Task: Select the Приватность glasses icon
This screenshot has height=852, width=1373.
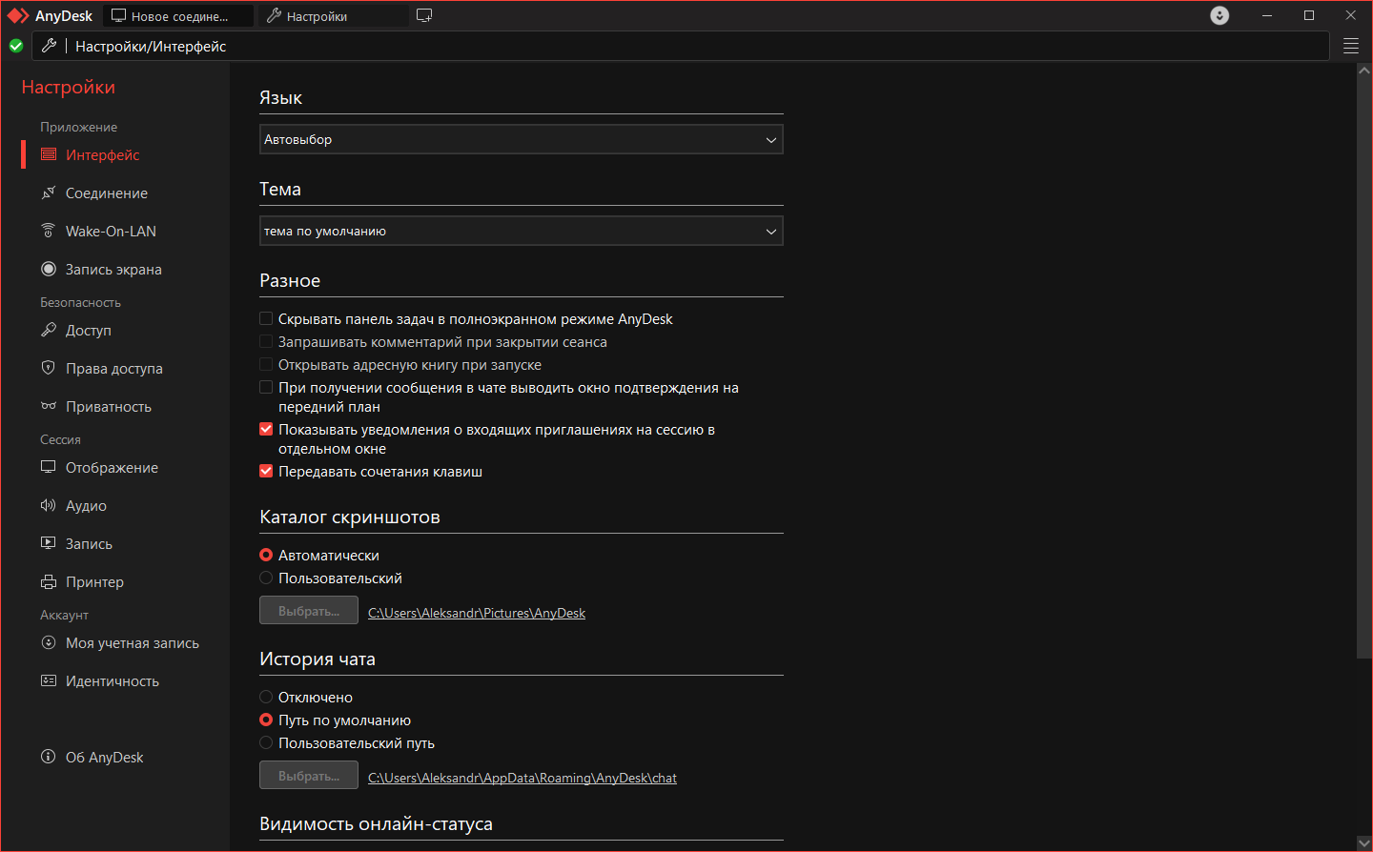Action: 49,406
